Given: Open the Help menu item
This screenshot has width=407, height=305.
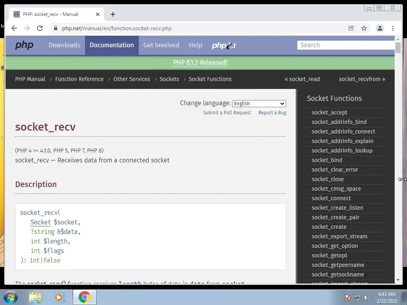Looking at the screenshot, I should point(196,45).
